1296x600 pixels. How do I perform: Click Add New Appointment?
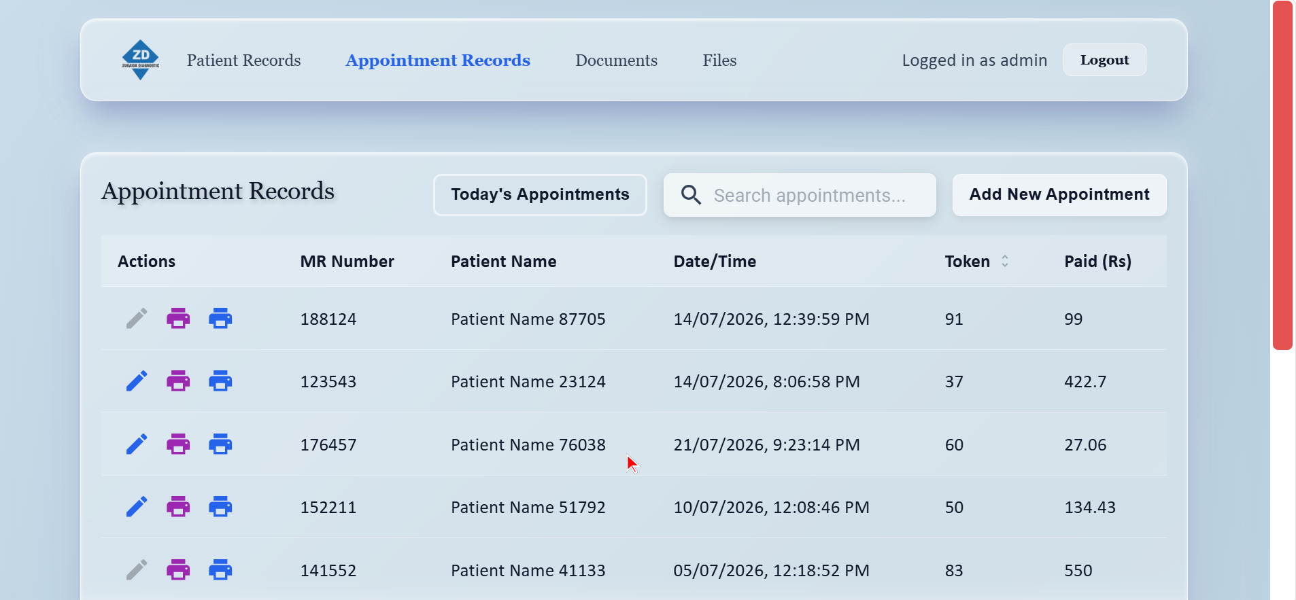[1059, 195]
